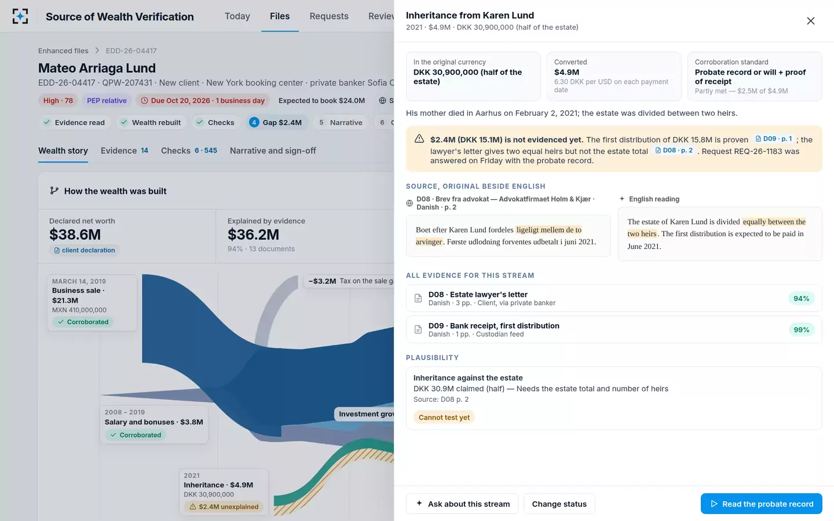This screenshot has height=521, width=834.
Task: Open the client declaration source chip
Action: tap(85, 250)
